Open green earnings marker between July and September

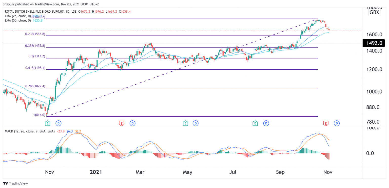click(x=255, y=123)
